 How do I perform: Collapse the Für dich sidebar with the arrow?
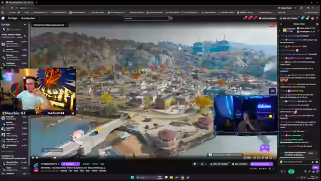(25, 25)
